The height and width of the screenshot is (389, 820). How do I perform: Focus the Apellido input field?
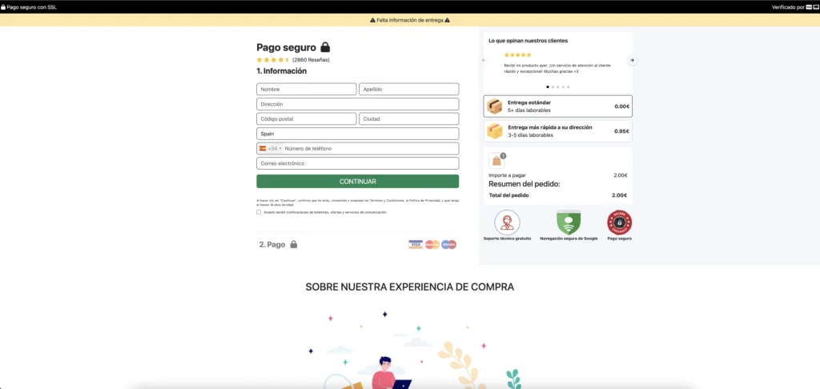pyautogui.click(x=409, y=89)
